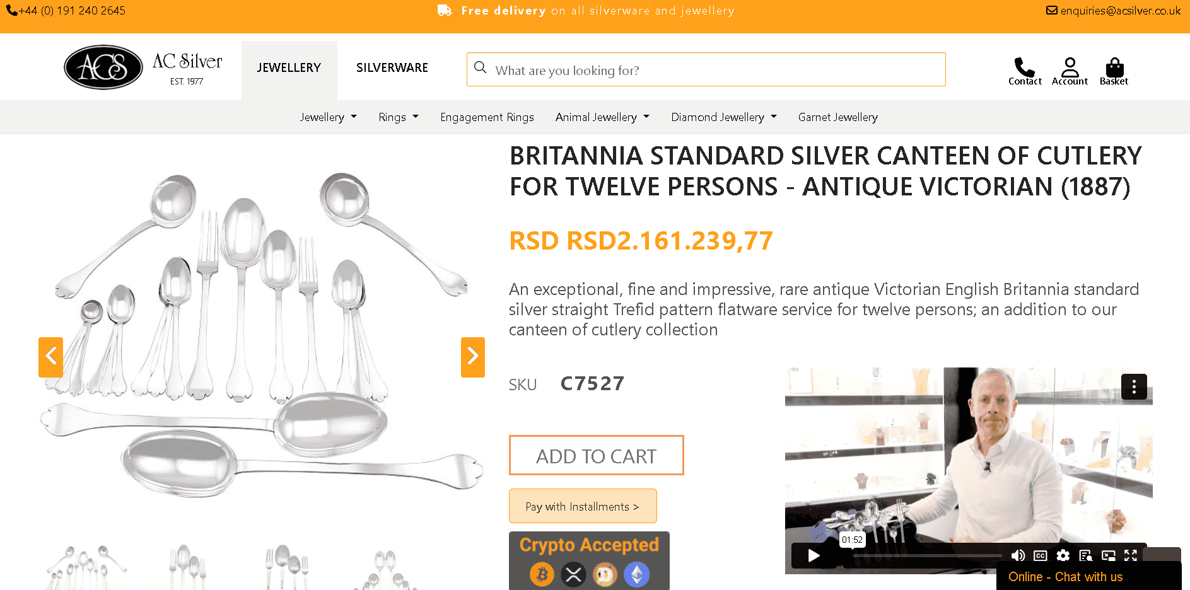Screen dimensions: 1190x590
Task: Toggle picture-in-picture mode on the video
Action: pyautogui.click(x=1109, y=555)
